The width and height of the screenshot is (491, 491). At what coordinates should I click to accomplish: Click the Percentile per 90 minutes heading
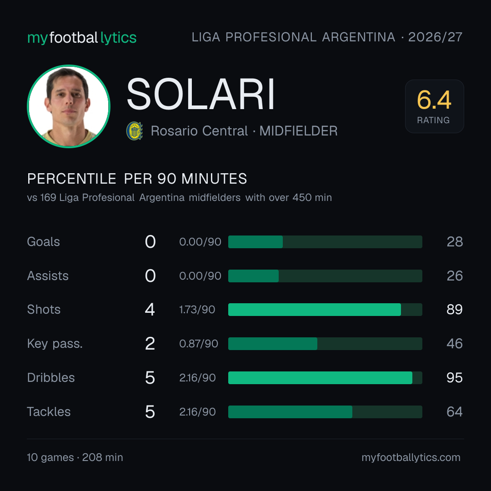pyautogui.click(x=137, y=179)
